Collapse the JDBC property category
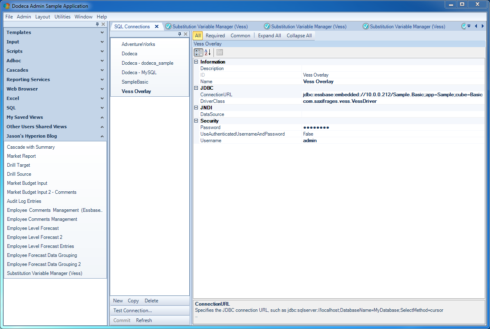 [x=196, y=88]
